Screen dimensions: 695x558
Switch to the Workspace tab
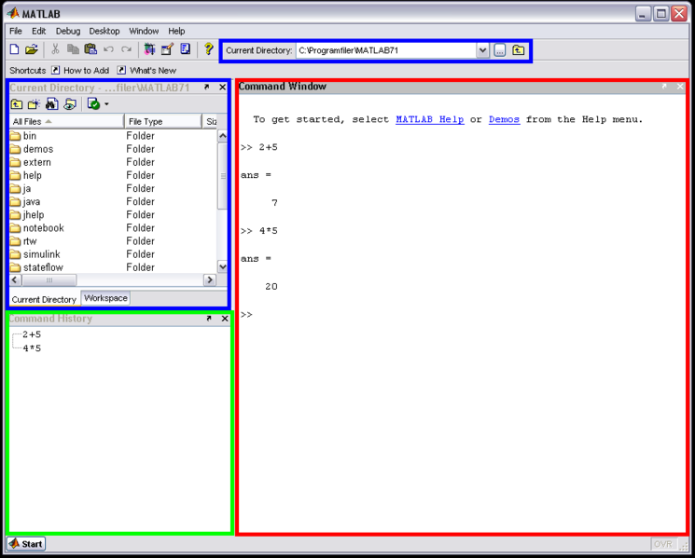(105, 298)
